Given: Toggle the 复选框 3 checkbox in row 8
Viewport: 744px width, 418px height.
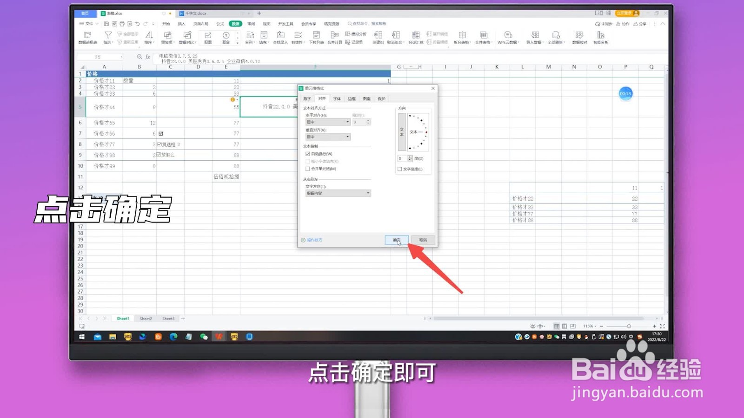Looking at the screenshot, I should (159, 144).
